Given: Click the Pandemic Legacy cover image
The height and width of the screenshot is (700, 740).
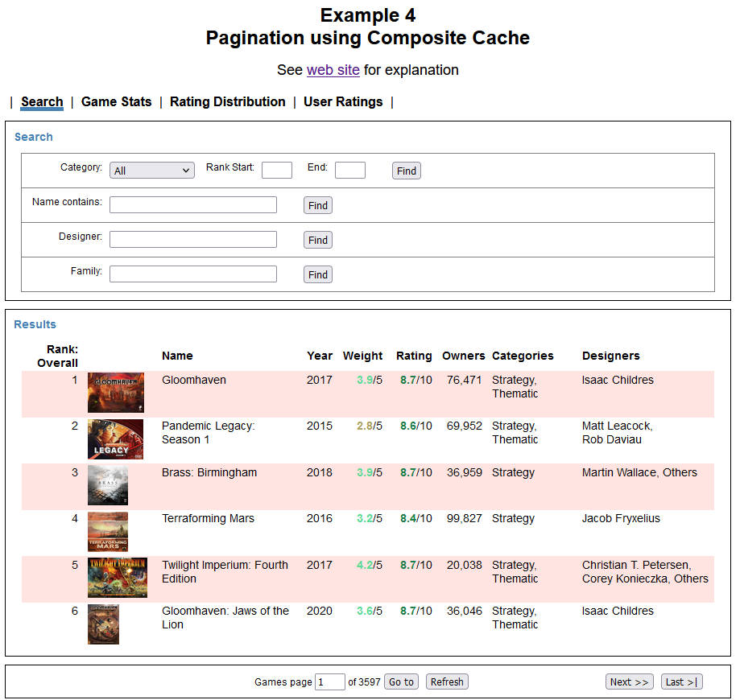Looking at the screenshot, I should (115, 439).
